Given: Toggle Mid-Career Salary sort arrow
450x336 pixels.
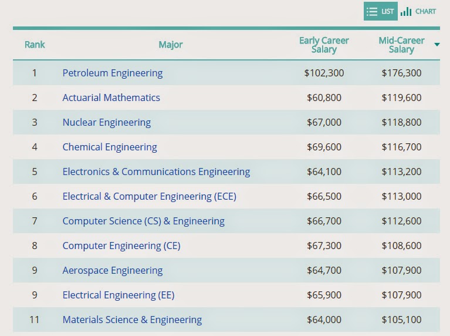Looking at the screenshot, I should tap(437, 45).
